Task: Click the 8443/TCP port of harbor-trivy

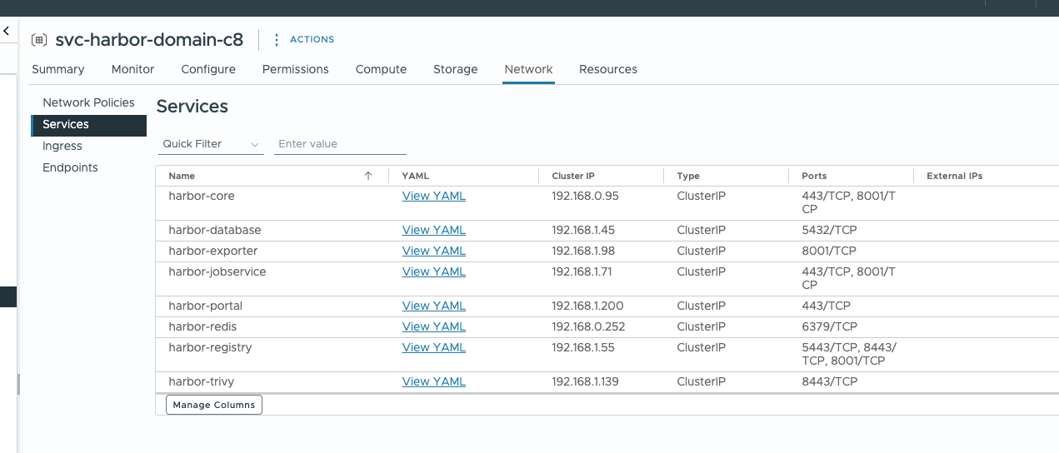Action: point(829,381)
